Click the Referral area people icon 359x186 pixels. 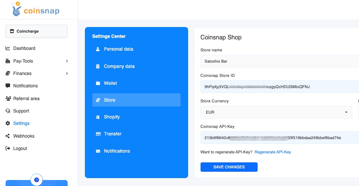pos(8,99)
